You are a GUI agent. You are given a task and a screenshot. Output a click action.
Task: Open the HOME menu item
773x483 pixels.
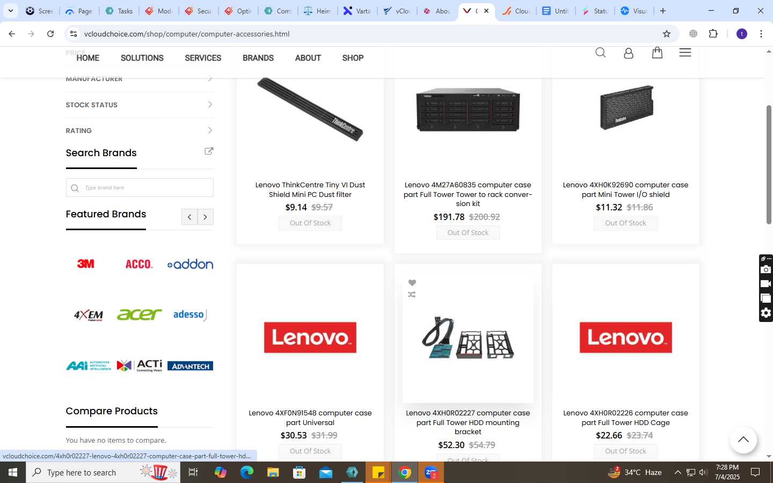tap(87, 58)
